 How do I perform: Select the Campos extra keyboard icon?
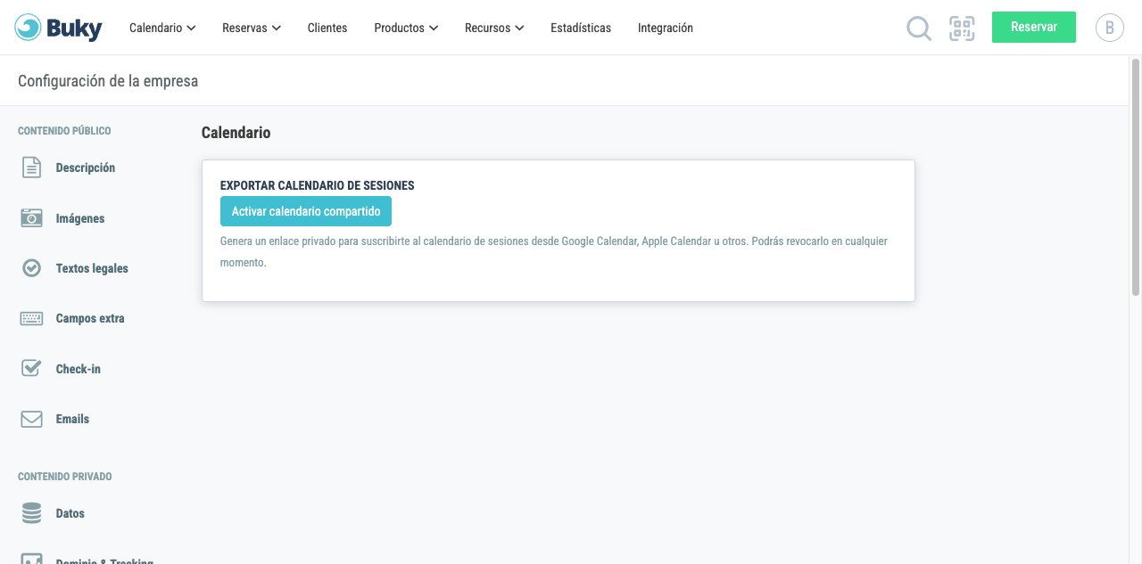coord(31,318)
